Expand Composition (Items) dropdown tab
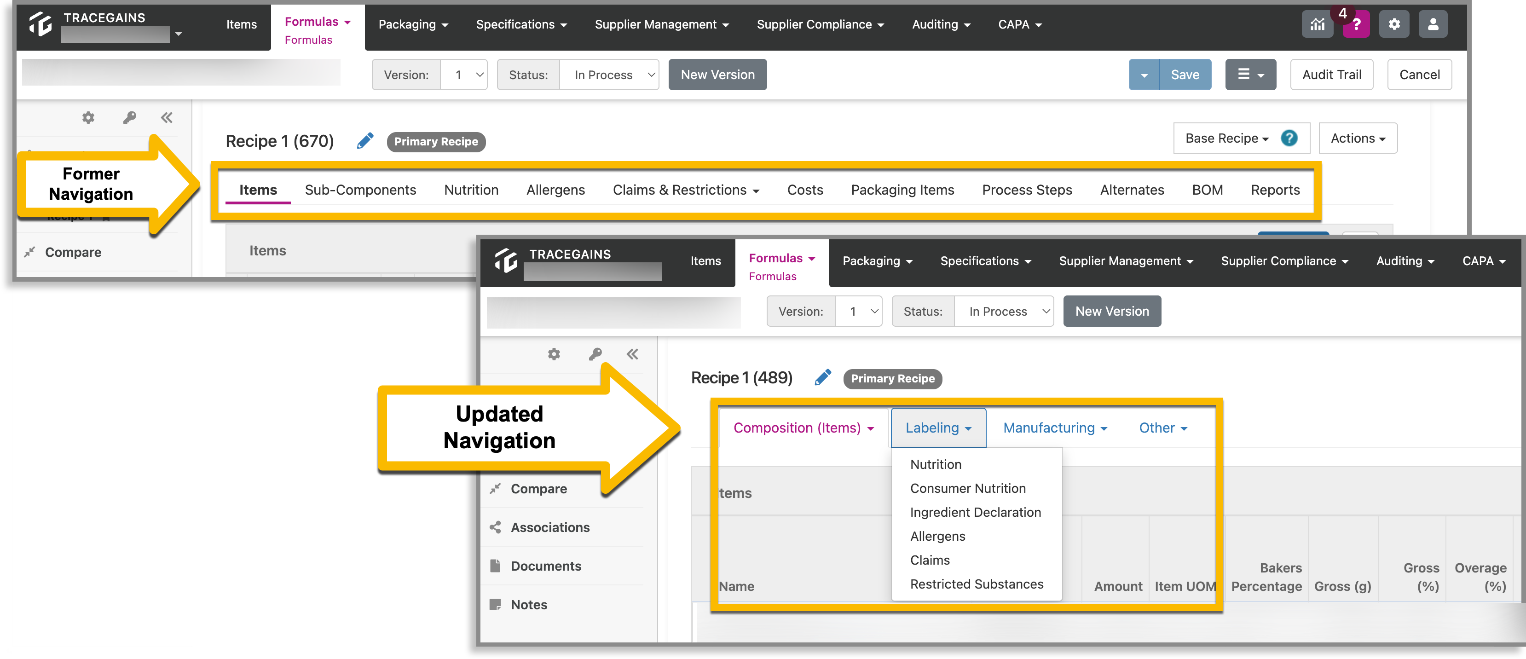 [804, 427]
